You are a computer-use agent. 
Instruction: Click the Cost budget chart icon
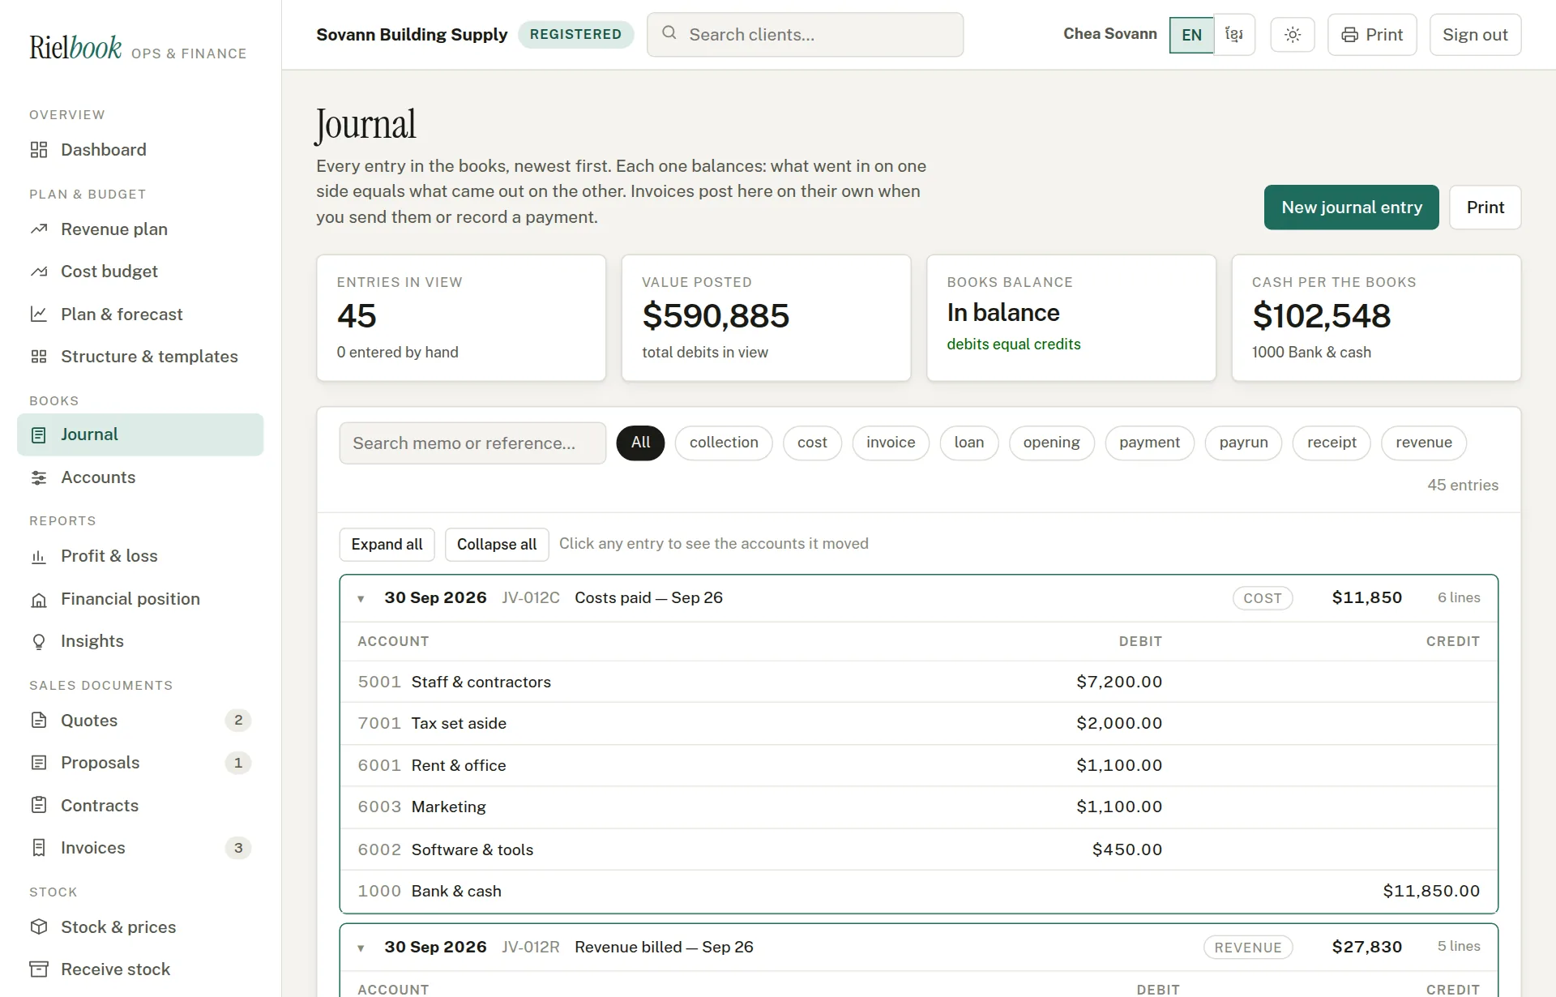tap(39, 272)
